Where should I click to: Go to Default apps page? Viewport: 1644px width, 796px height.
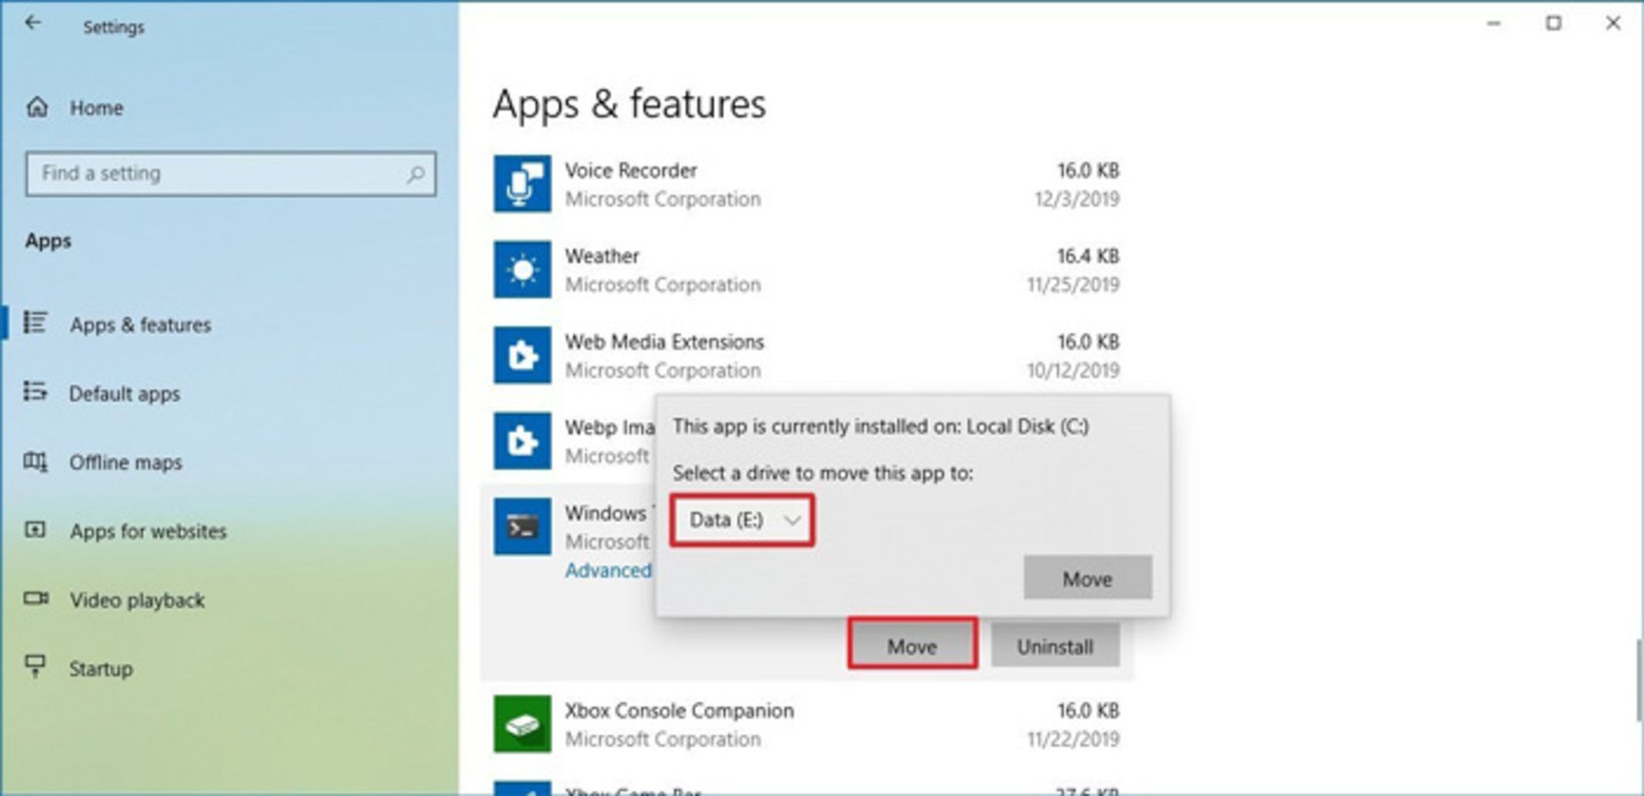coord(125,394)
